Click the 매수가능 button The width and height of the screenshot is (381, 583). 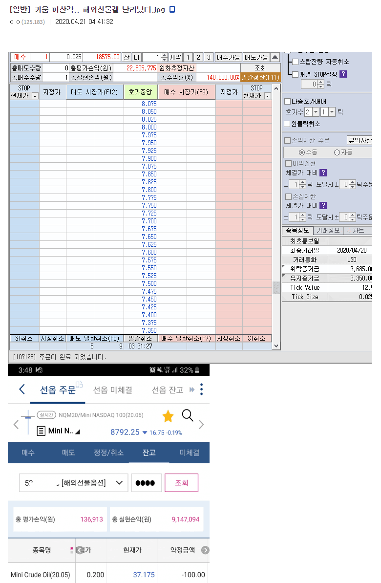[x=228, y=57]
